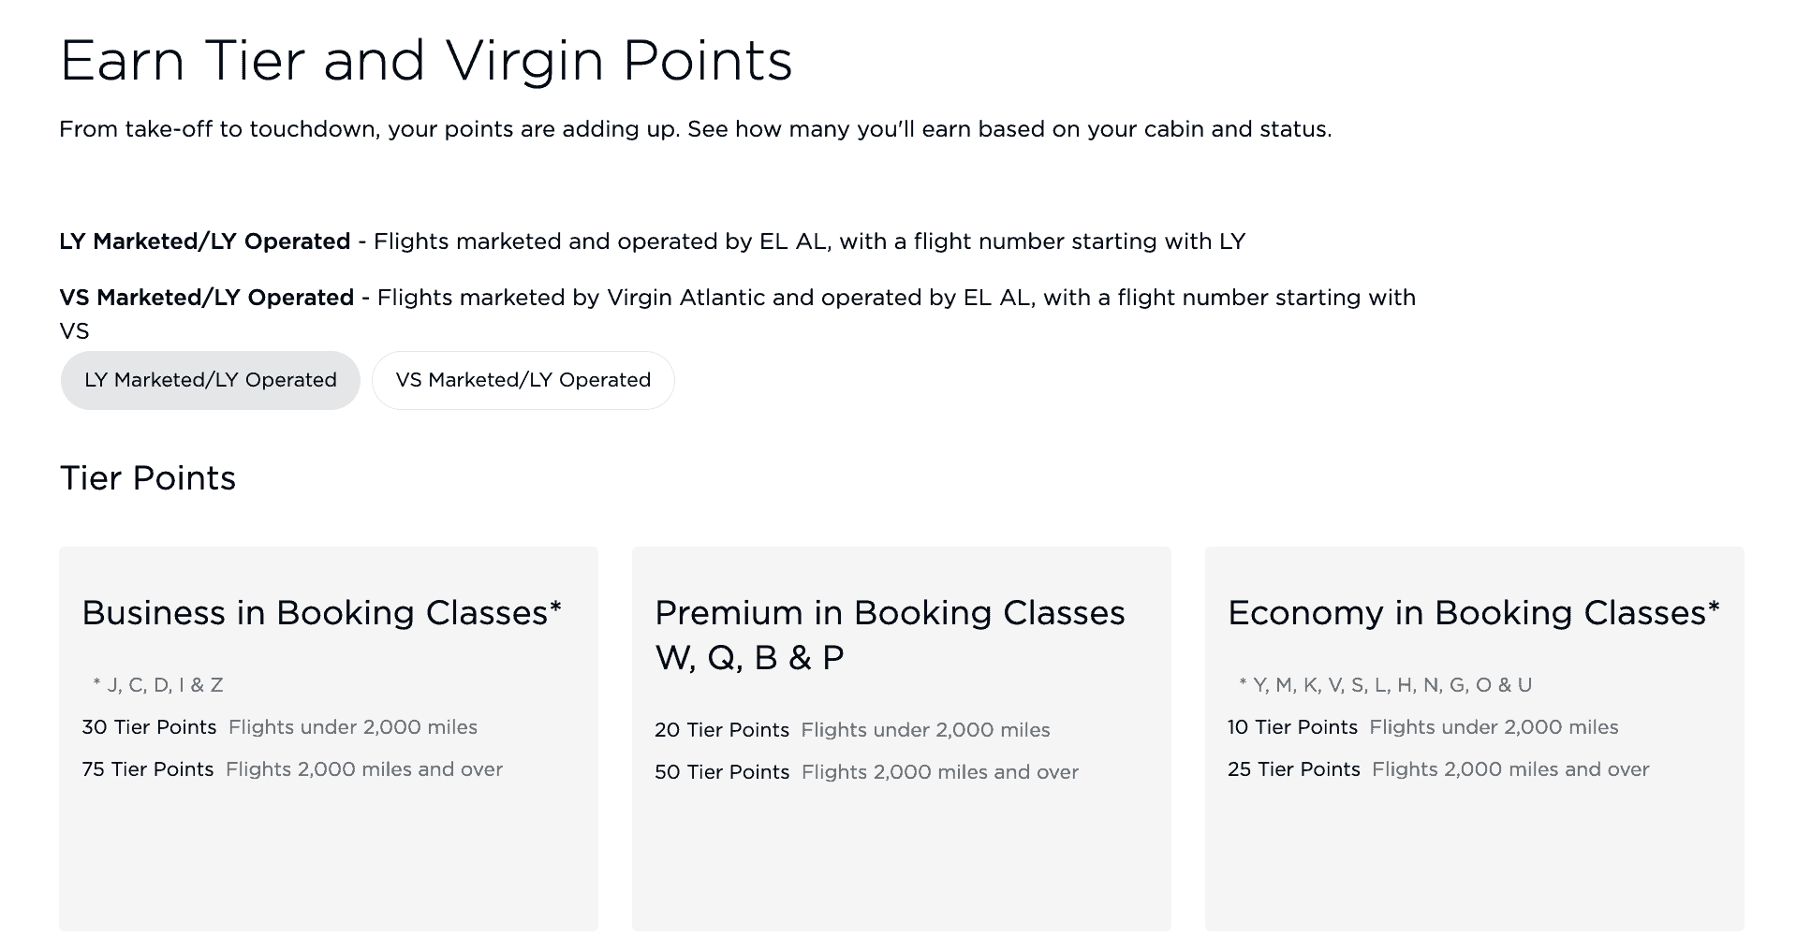Click the Business booking class codes text

point(159,684)
